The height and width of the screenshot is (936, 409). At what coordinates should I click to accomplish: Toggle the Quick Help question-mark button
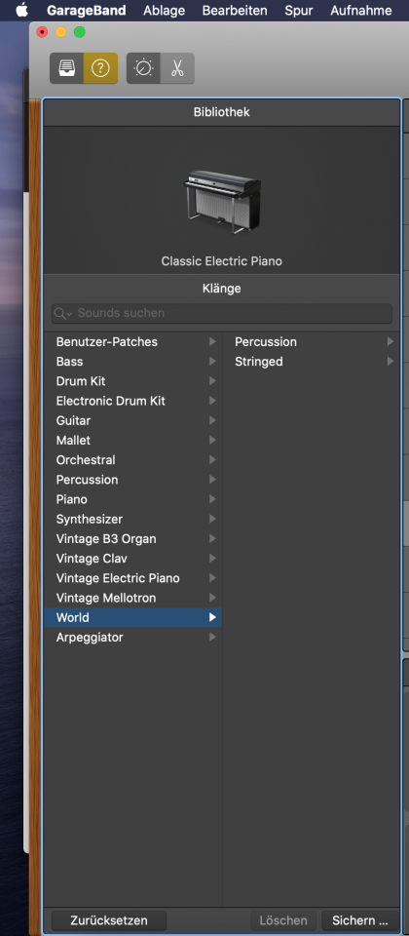point(100,68)
